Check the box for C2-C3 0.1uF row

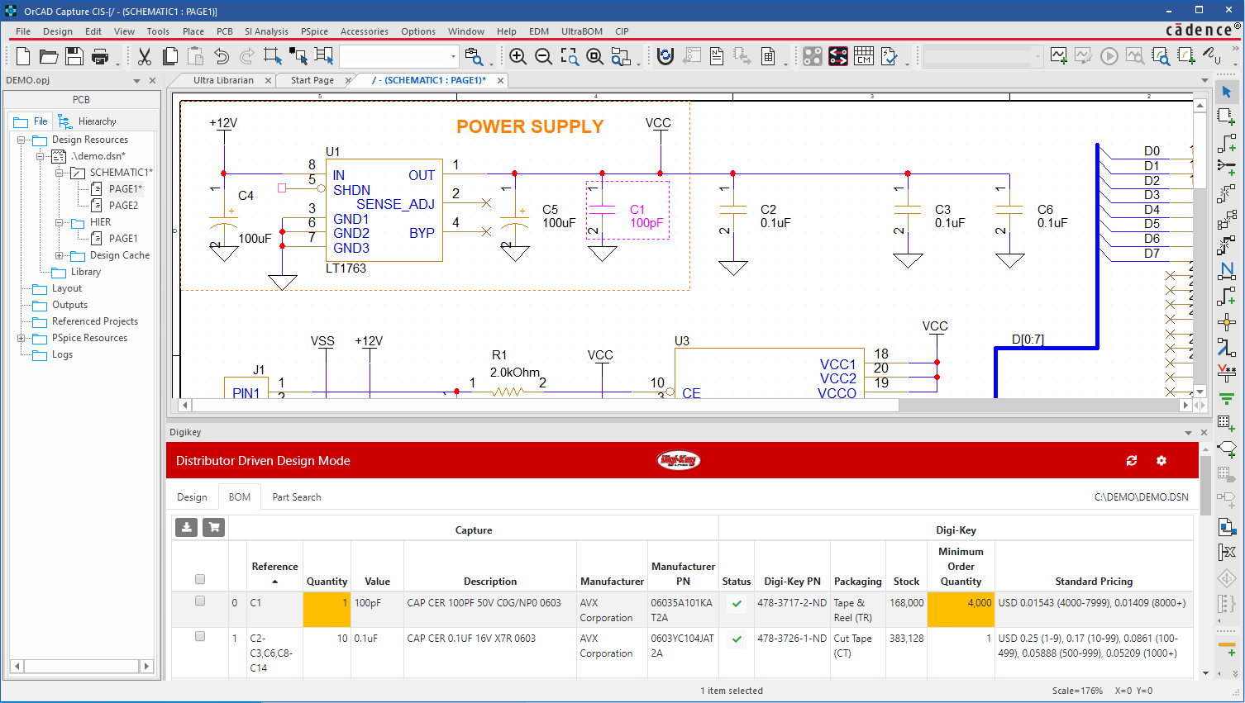point(199,636)
